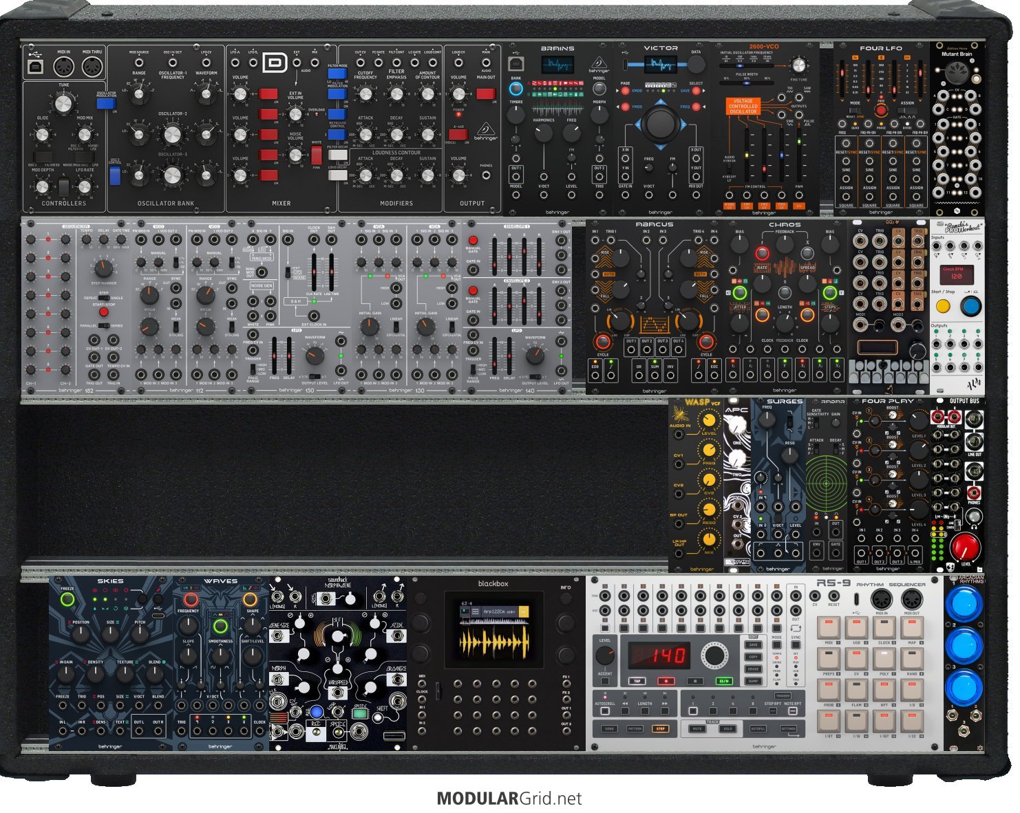The height and width of the screenshot is (813, 1020).
Task: Start playback with the RS-9 green play button
Action: click(x=724, y=681)
